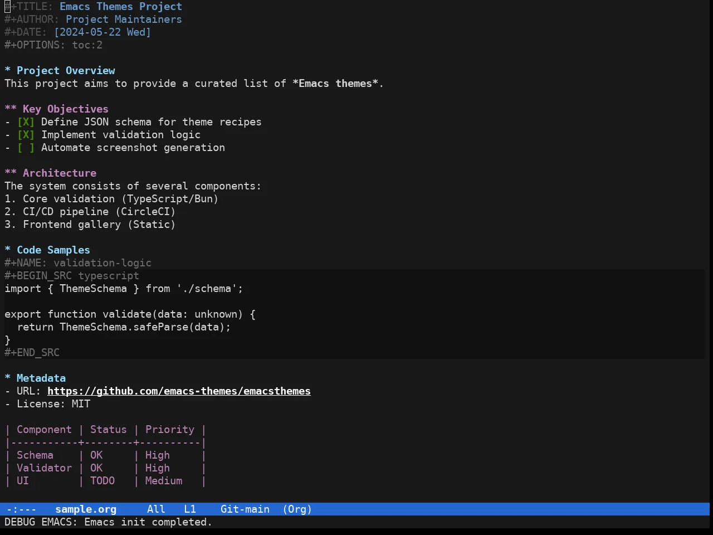Click the L1 line number indicator
Image resolution: width=713 pixels, height=535 pixels.
point(190,509)
